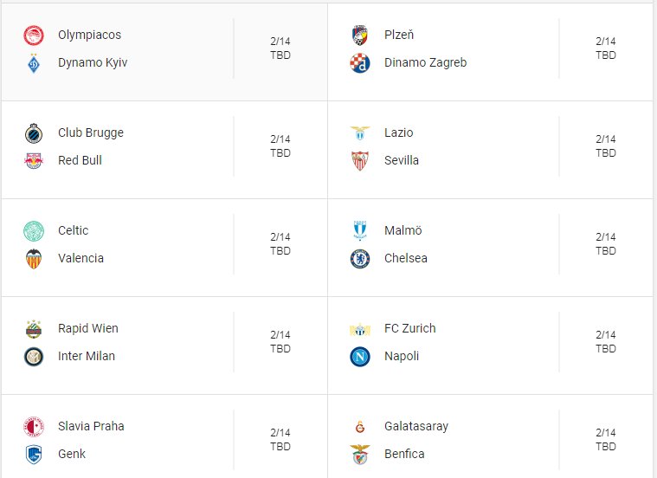Click the Inter Milan crest
Viewport: 657px width, 478px height.
(x=34, y=357)
